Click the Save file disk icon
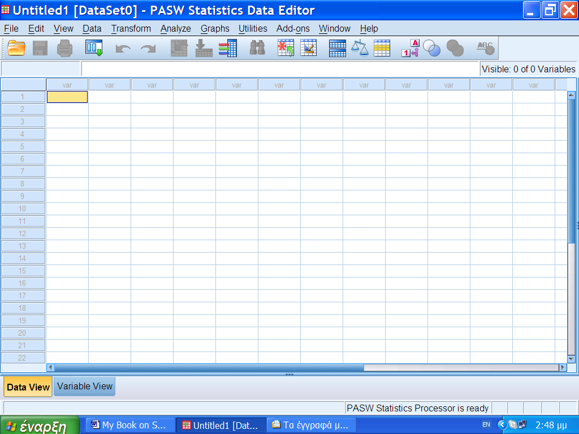 tap(40, 48)
